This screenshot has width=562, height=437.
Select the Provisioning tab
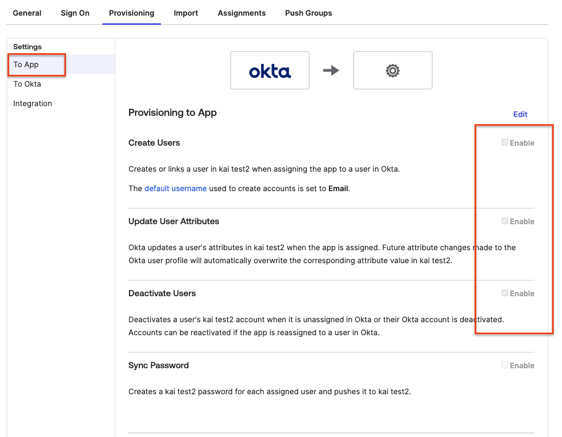132,13
